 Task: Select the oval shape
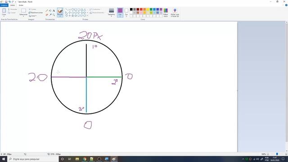click(72, 9)
